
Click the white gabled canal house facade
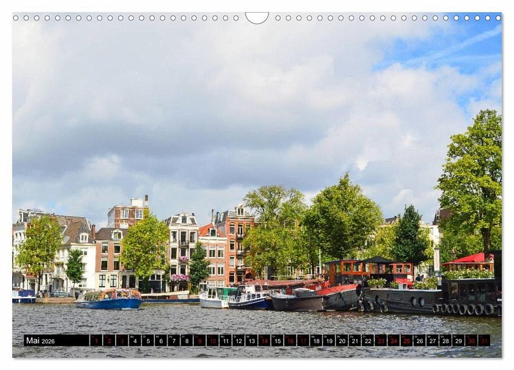point(183,247)
